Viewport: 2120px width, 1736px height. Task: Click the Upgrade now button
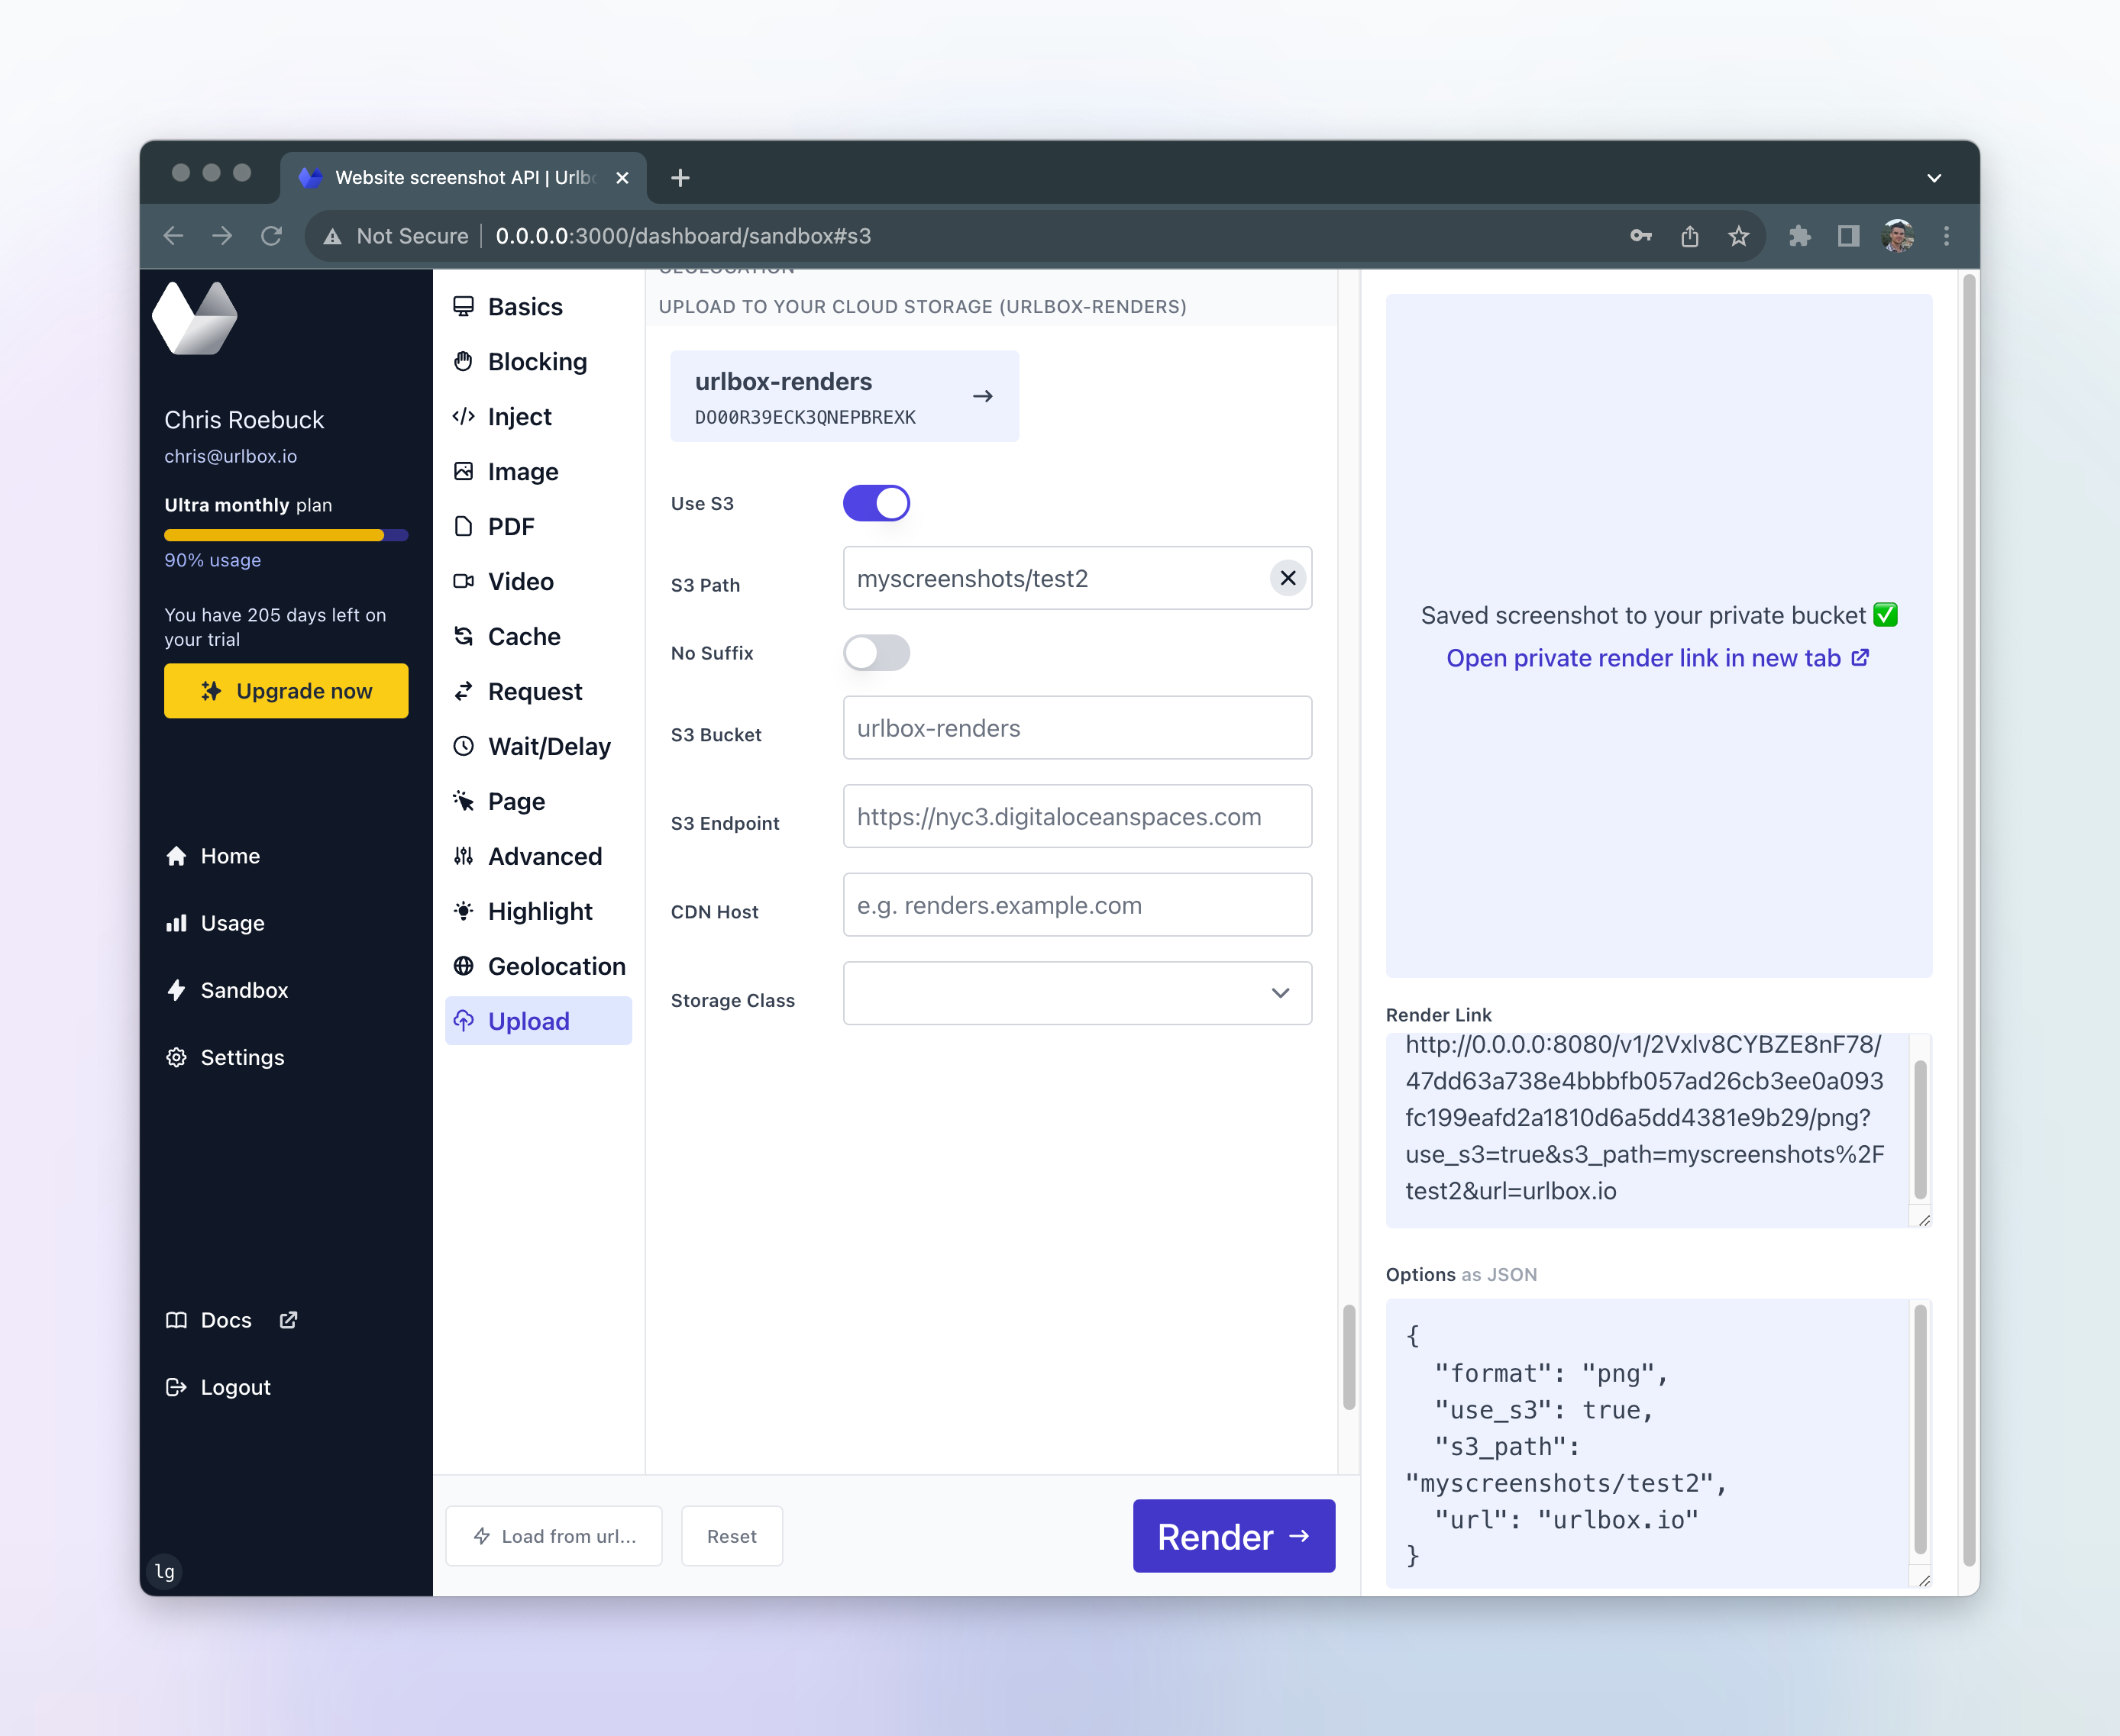click(285, 691)
